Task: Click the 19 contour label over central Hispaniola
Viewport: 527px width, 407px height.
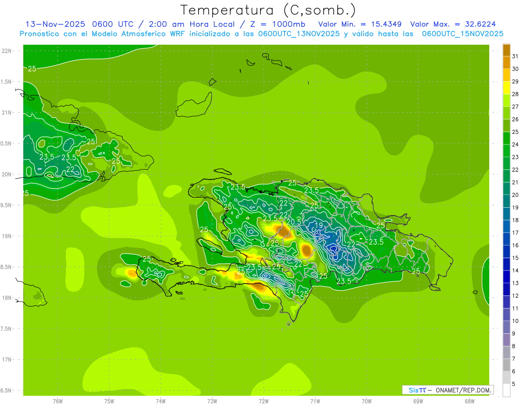Action: (x=319, y=225)
